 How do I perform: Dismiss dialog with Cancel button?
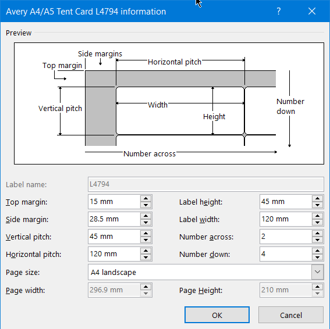tap(291, 315)
